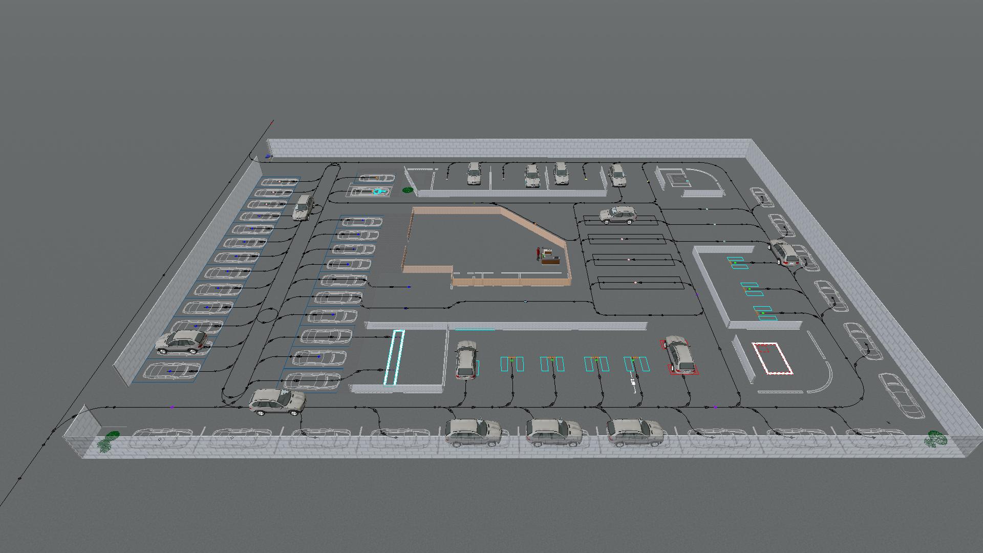Select the SUV near the right-side wall
This screenshot has width=983, height=553.
point(784,253)
